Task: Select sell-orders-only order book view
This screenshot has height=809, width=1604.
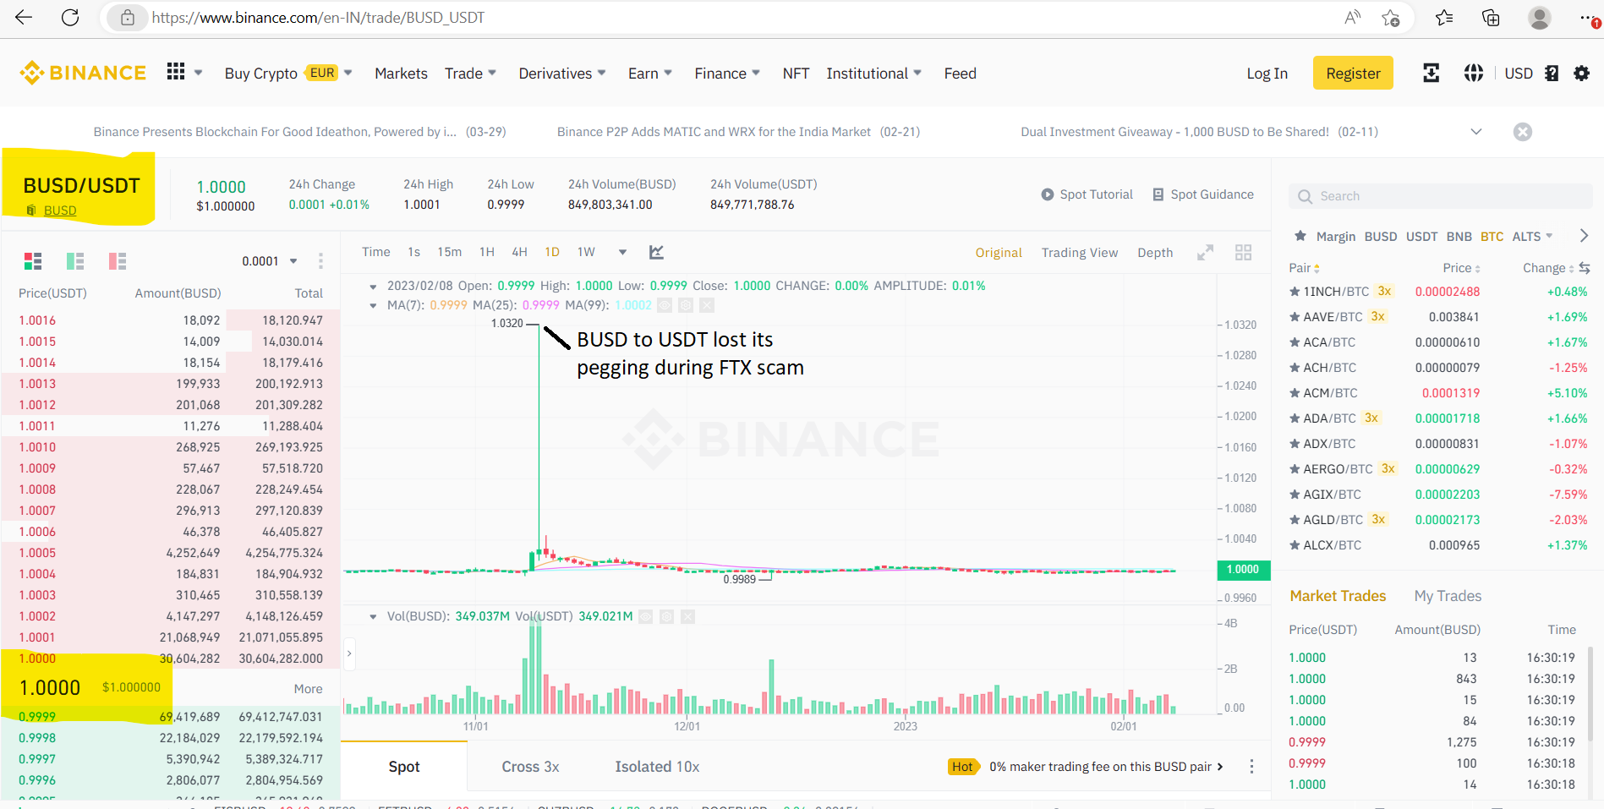Action: 118,261
